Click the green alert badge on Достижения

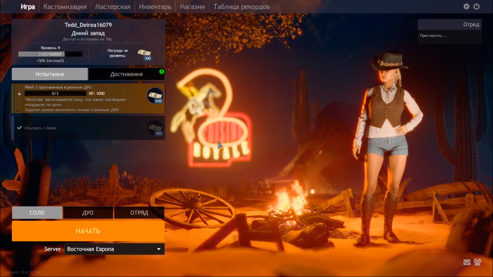pos(162,71)
